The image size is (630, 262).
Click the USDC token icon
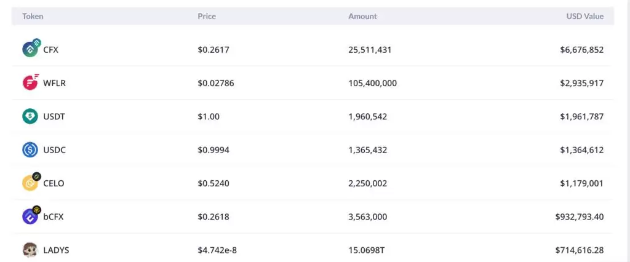click(x=30, y=150)
